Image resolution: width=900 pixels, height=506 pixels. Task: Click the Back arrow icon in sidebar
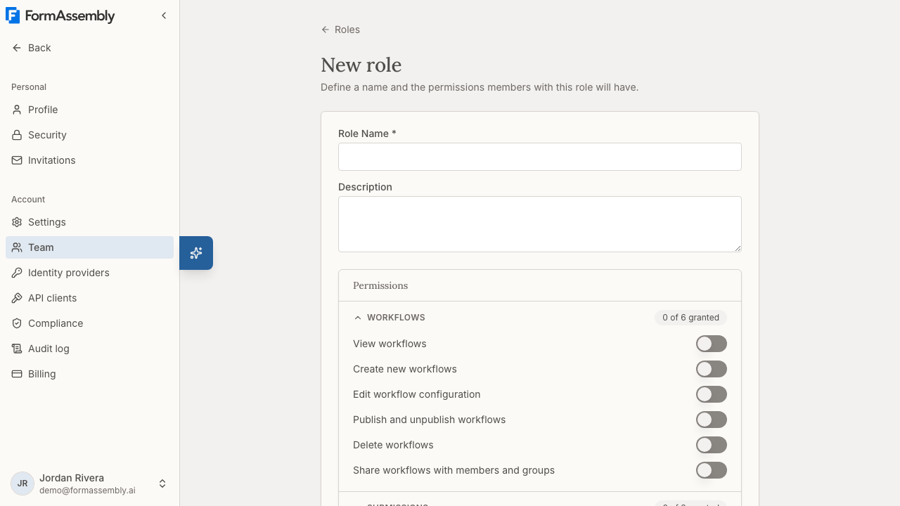(17, 48)
